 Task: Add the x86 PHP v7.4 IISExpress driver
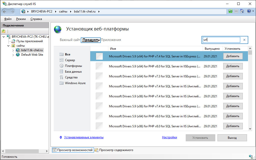(233, 106)
